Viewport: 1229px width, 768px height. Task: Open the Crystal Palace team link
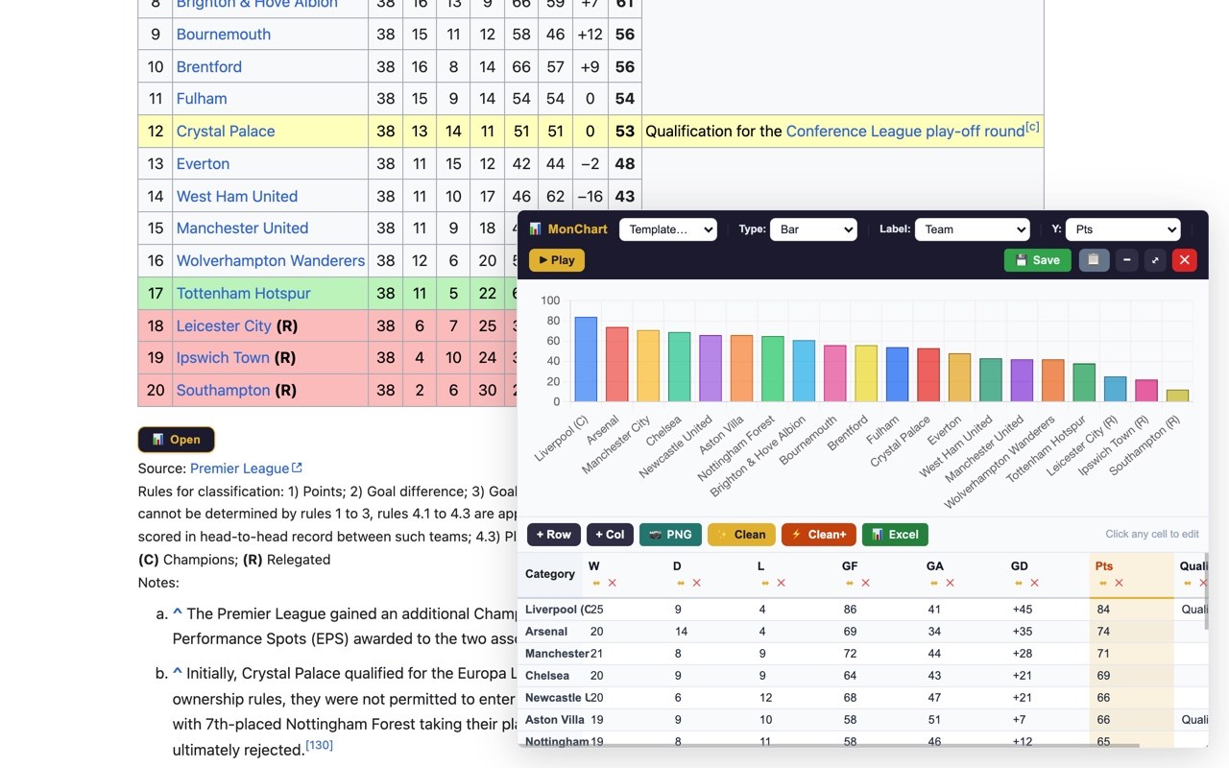coord(226,132)
